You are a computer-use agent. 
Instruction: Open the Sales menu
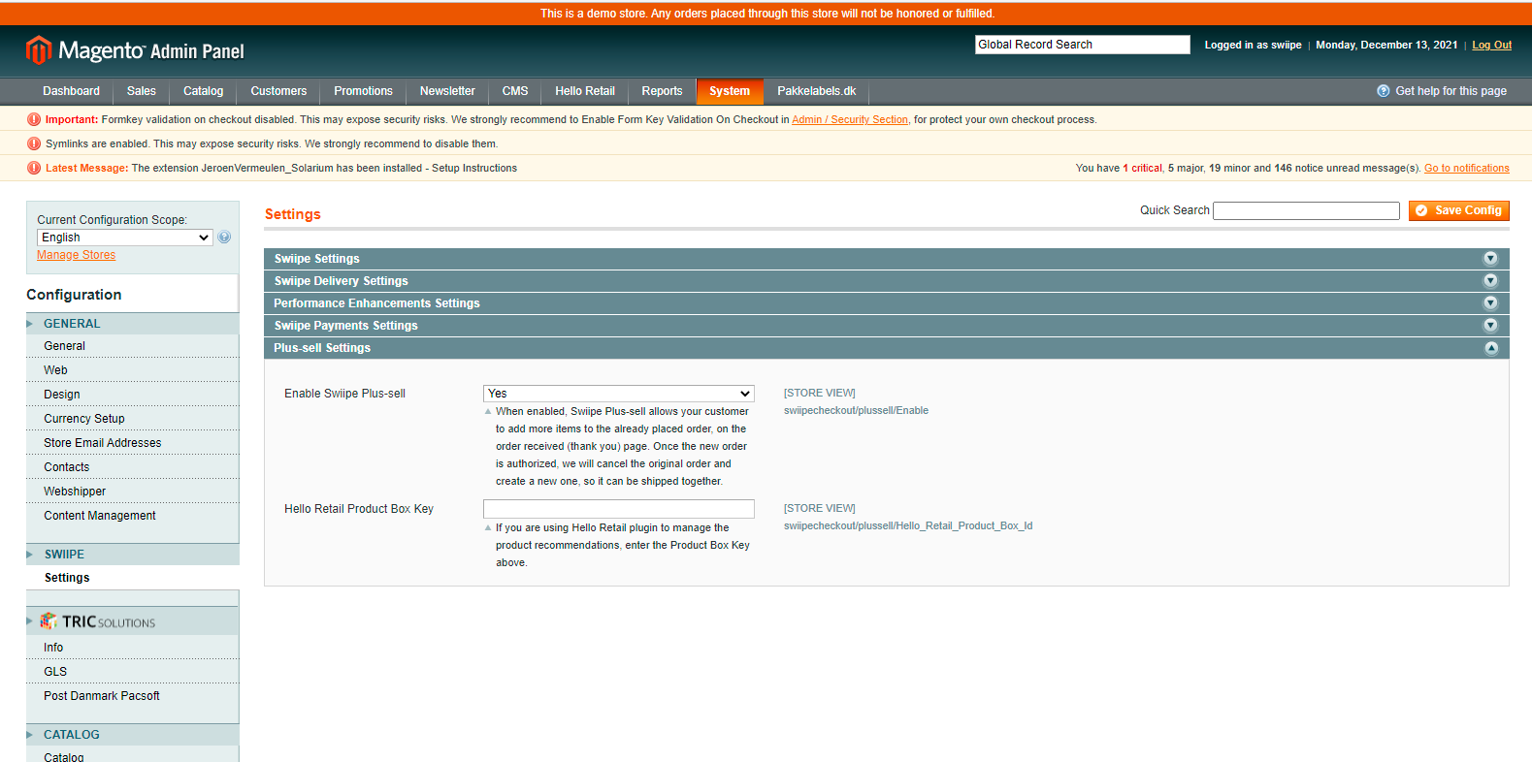[x=141, y=91]
